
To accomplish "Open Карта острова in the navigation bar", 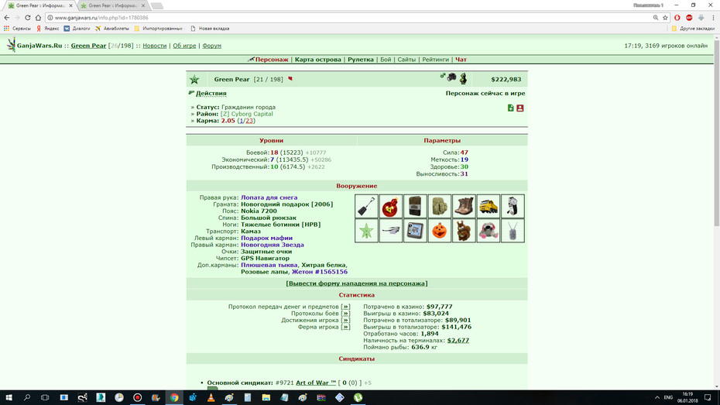I will coord(317,60).
